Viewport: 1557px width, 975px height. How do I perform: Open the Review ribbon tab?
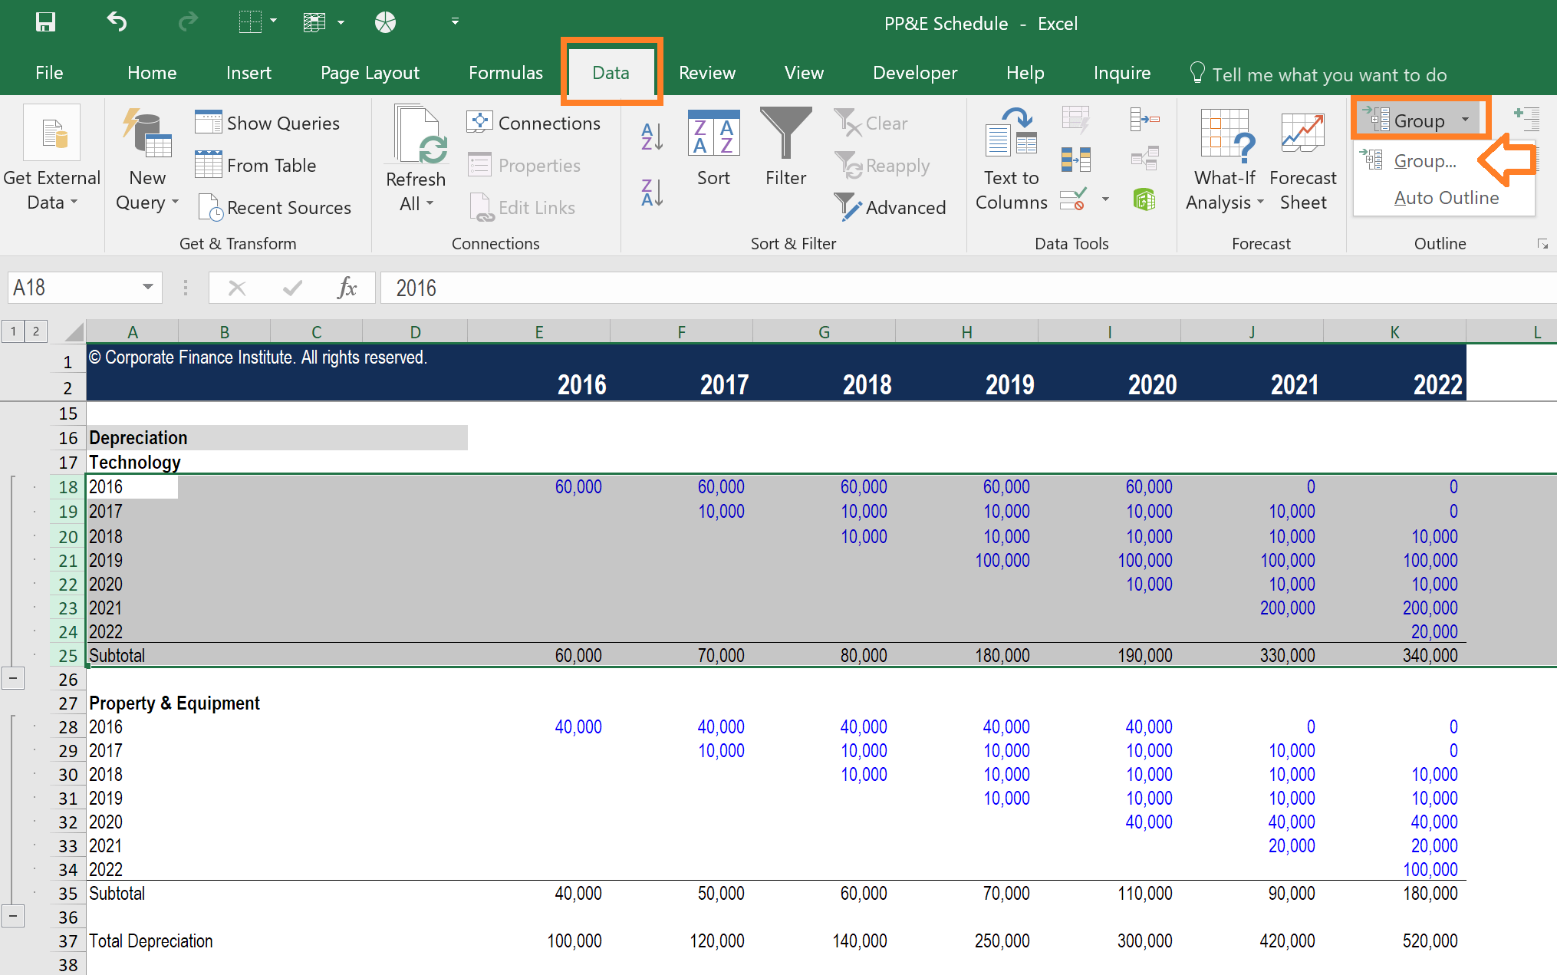point(706,73)
